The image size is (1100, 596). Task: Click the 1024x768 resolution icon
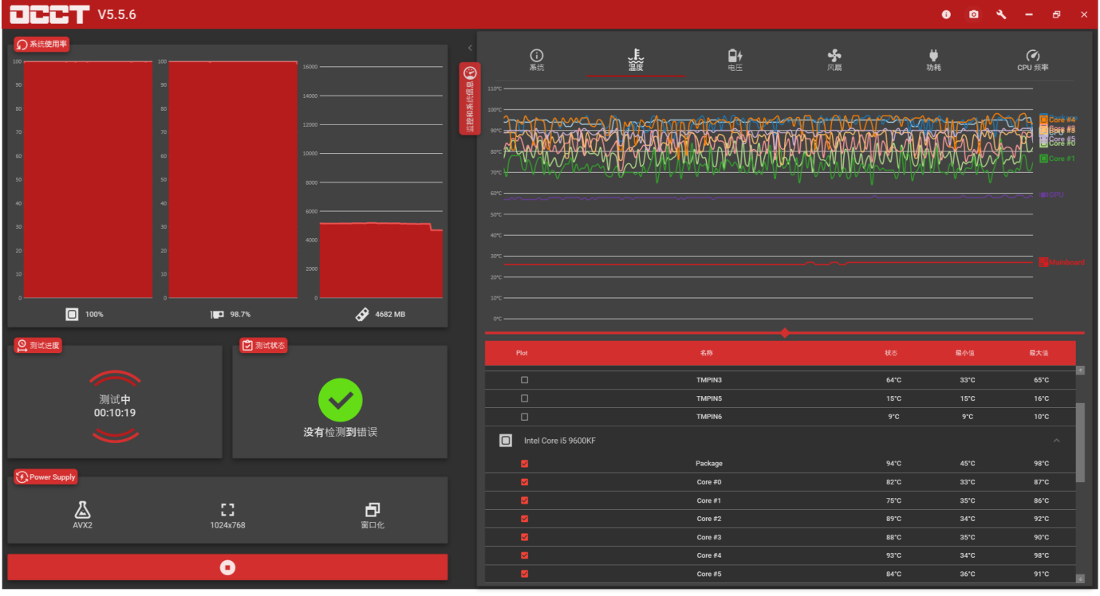click(227, 510)
